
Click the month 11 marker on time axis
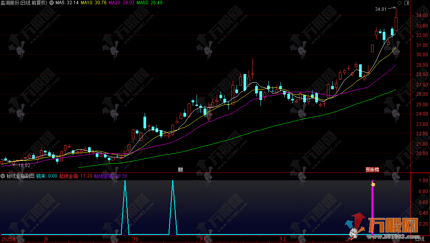click(x=203, y=239)
